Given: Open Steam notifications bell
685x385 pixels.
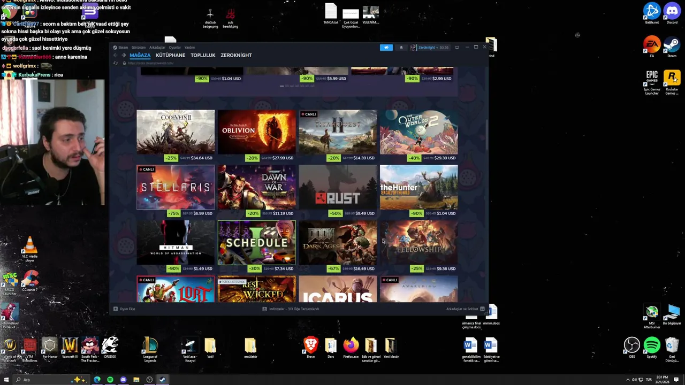Looking at the screenshot, I should pos(401,48).
